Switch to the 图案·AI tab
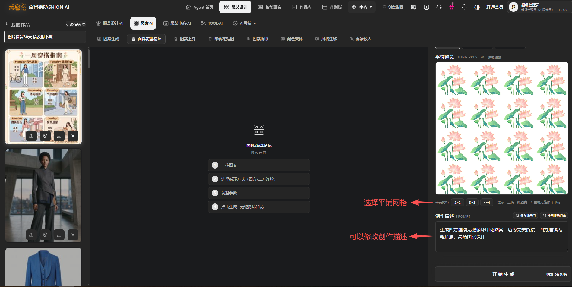 [143, 23]
